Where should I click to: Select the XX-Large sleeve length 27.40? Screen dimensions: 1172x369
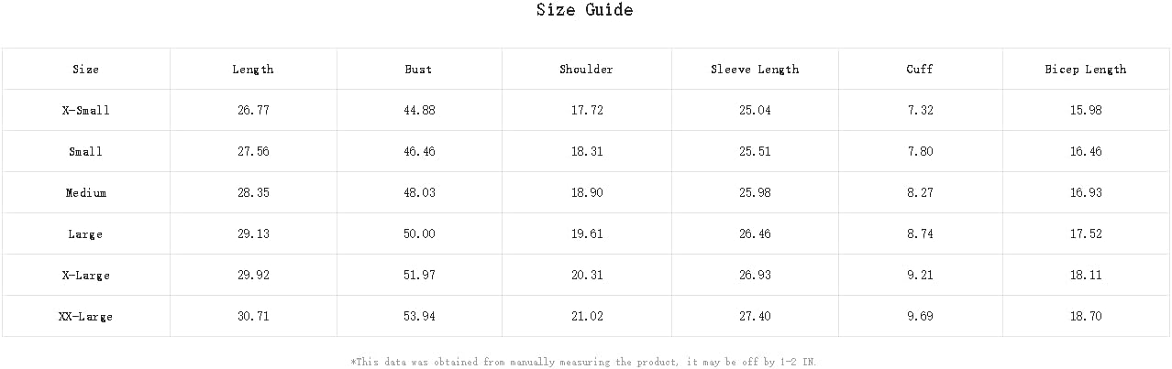click(755, 316)
